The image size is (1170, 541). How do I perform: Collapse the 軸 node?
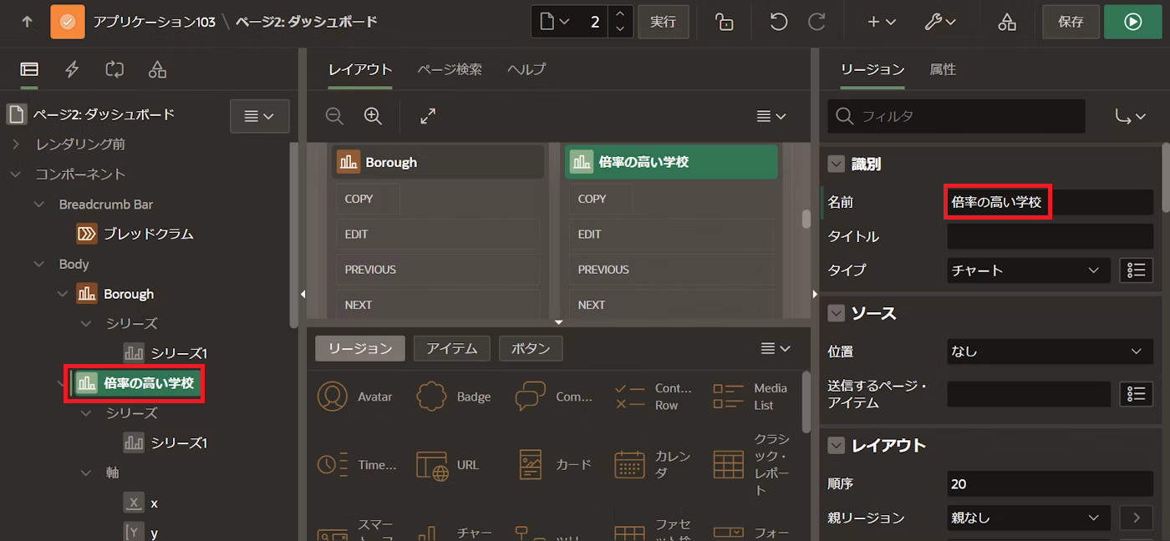[x=86, y=473]
